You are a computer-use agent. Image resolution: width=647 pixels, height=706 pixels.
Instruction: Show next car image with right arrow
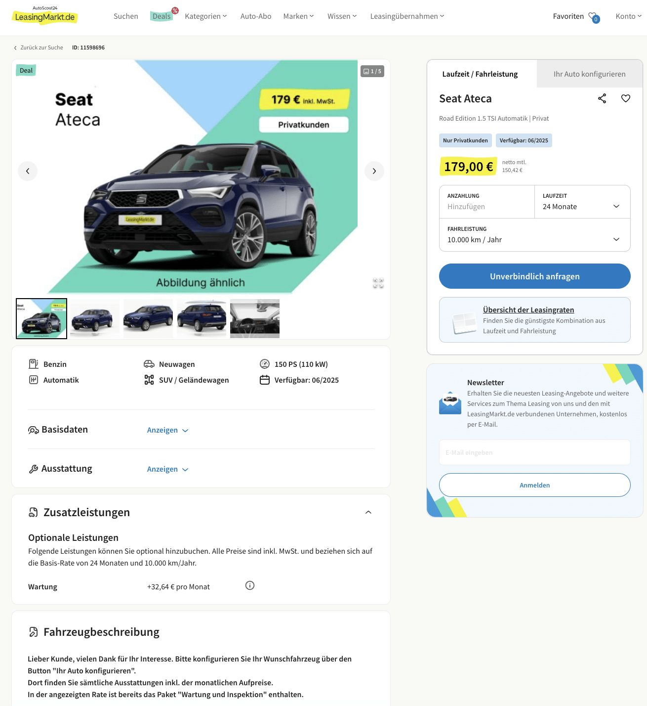(374, 171)
